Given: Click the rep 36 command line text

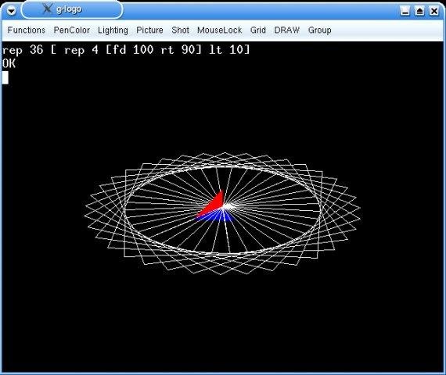Looking at the screenshot, I should [x=126, y=50].
